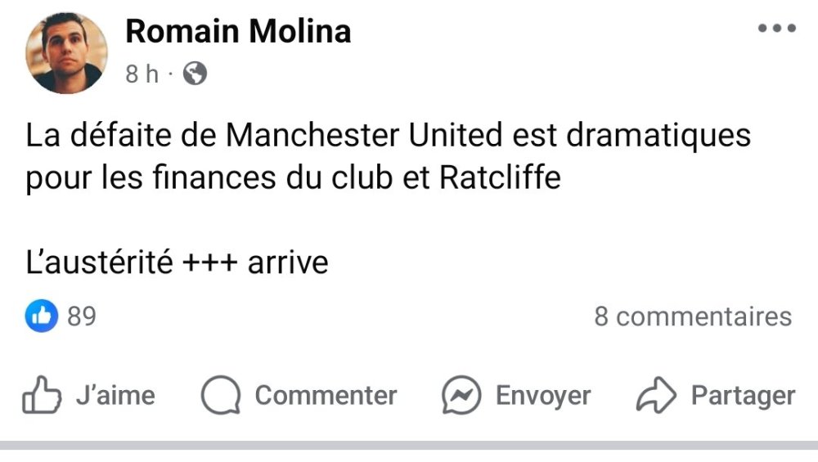818x462 pixels.
Task: Click the speech bubble Commenter icon
Action: pos(221,397)
